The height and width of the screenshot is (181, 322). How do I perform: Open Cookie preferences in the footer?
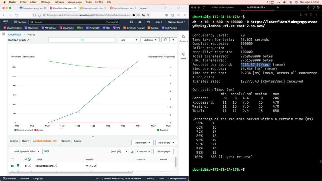tap(177, 179)
